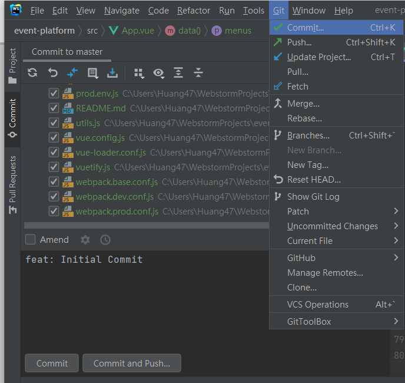Viewport: 405px width, 383px height.
Task: Select Commit... in the Git menu
Action: pyautogui.click(x=336, y=28)
